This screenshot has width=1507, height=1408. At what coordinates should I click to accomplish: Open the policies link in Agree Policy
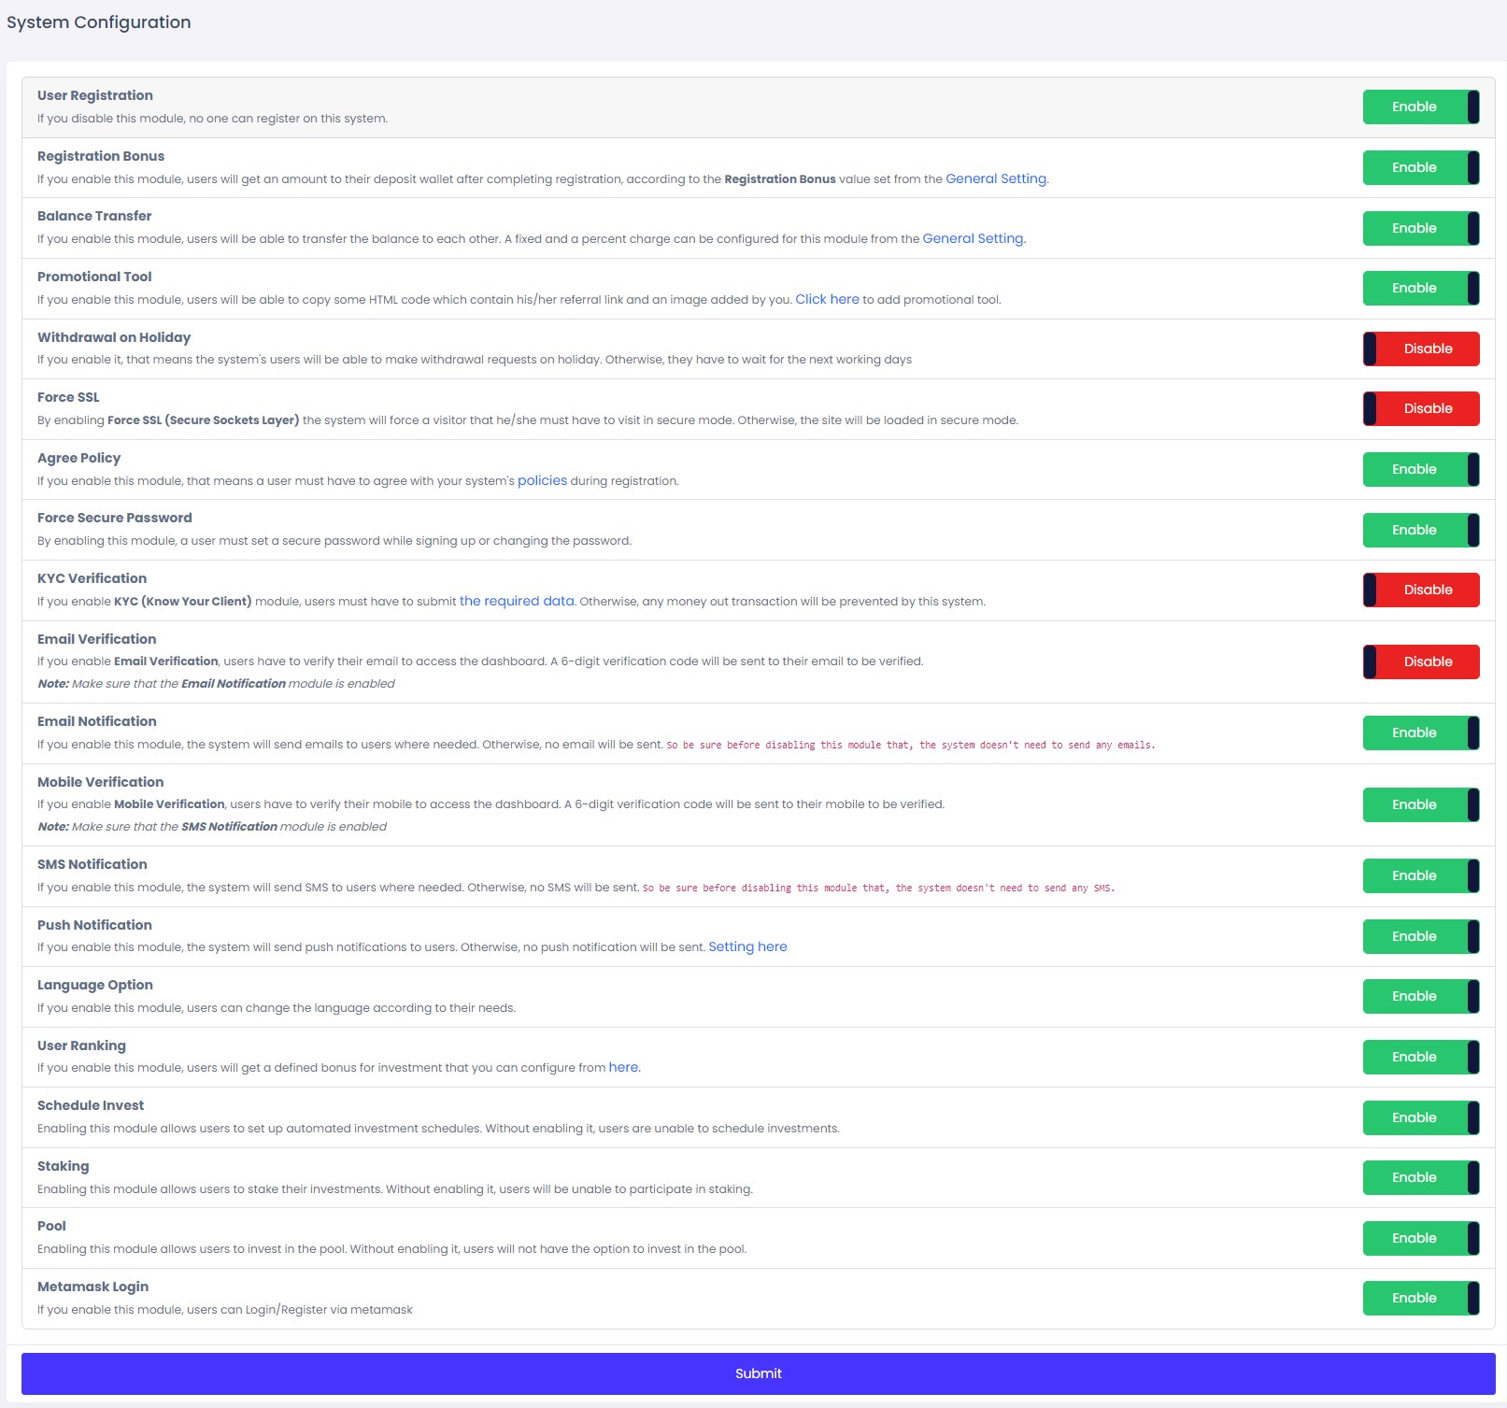tap(542, 481)
